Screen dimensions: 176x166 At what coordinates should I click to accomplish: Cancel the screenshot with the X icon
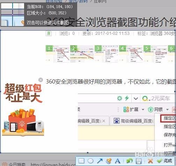click(x=150, y=161)
